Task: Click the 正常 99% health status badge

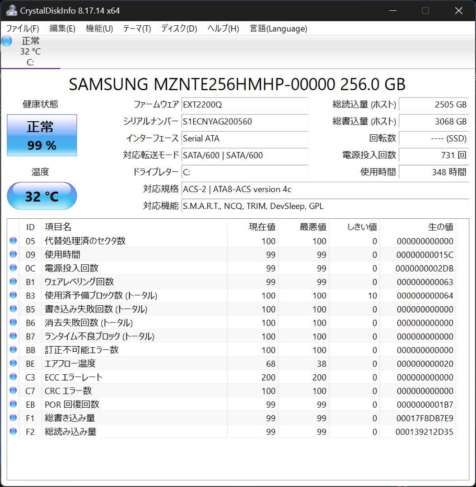Action: coord(42,135)
